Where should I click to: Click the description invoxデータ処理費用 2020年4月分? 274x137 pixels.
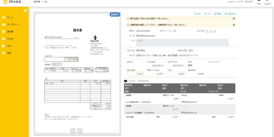140,113
